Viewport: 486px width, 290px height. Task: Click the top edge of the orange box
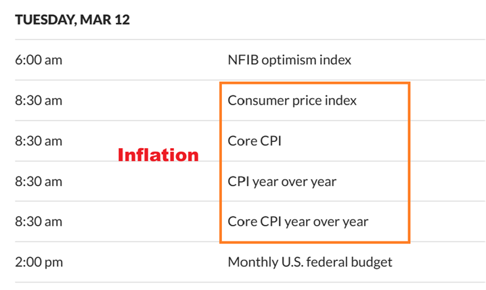[315, 84]
